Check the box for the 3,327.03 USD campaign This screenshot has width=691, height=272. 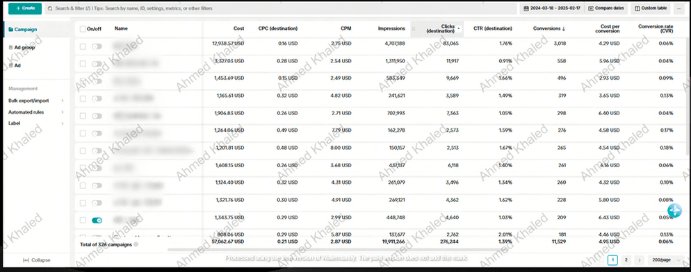(x=83, y=64)
